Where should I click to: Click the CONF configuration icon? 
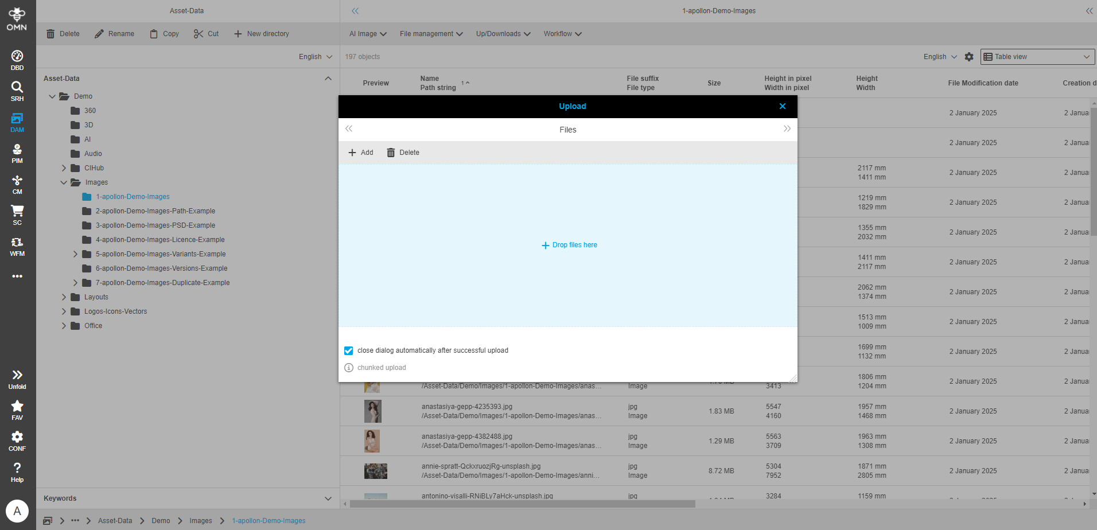[17, 439]
